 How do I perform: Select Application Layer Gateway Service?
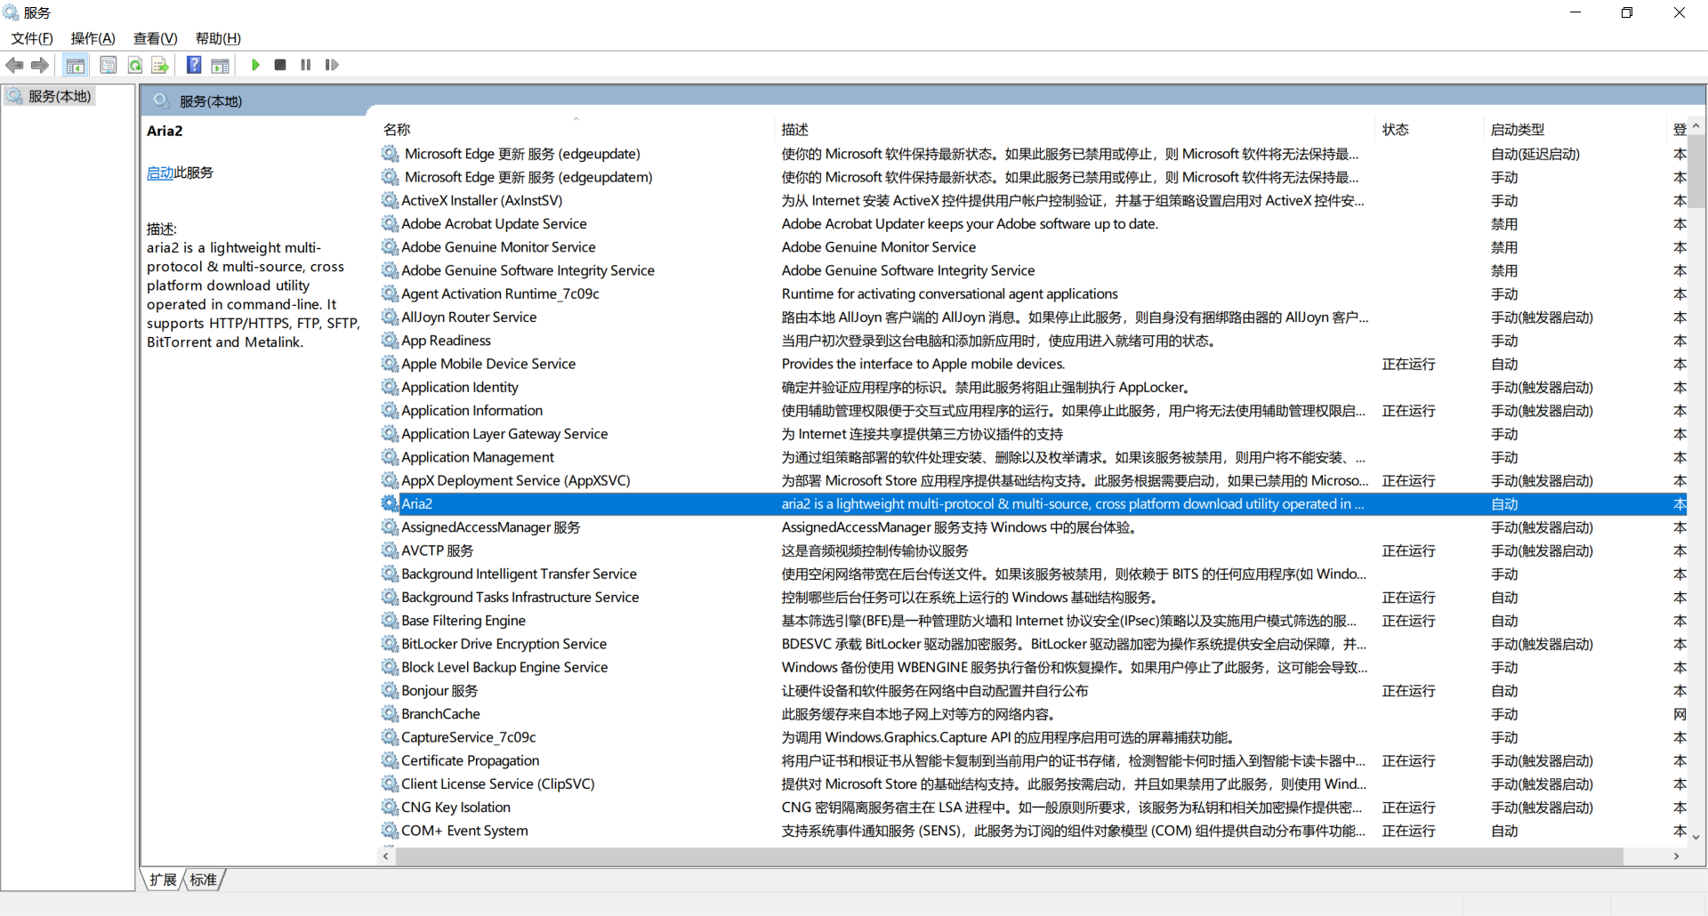coord(504,433)
